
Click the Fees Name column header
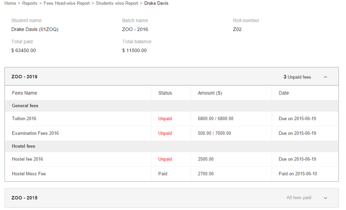pyautogui.click(x=24, y=93)
